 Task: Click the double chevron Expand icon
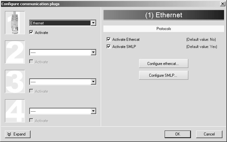tap(9, 134)
